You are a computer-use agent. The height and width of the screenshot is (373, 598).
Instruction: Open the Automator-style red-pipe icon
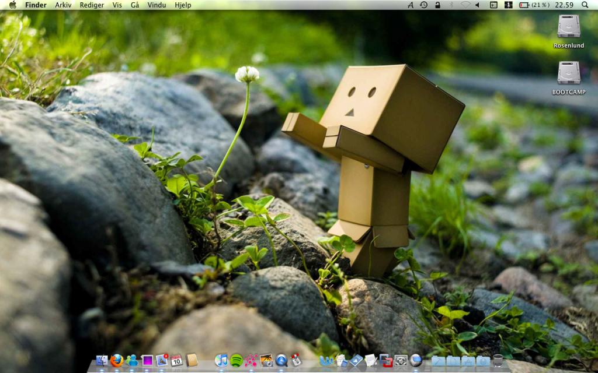tap(296, 360)
